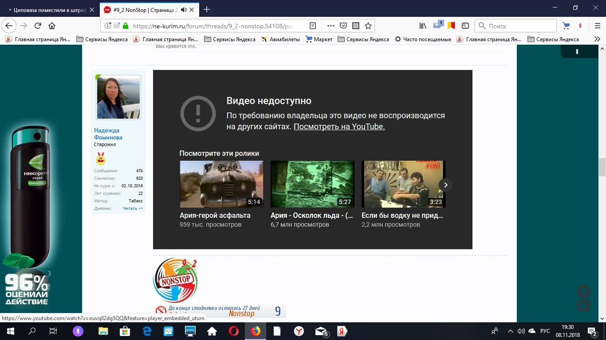
Task: Open the Ария-герой асфальта video thumbnail
Action: 221,184
